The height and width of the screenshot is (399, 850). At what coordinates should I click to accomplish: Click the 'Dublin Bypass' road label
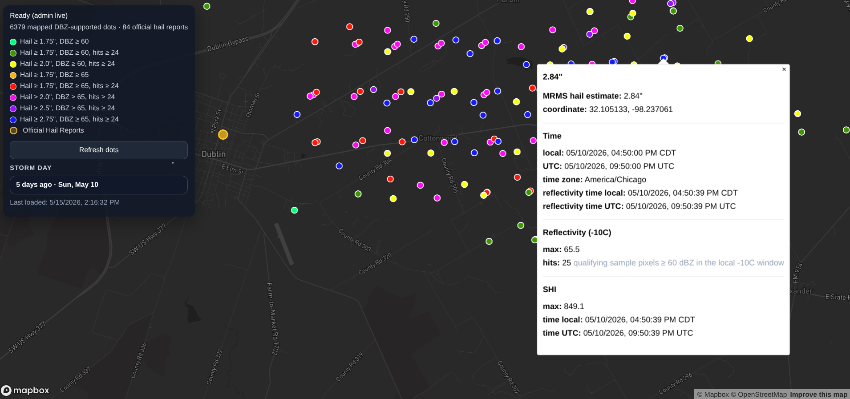click(x=228, y=44)
